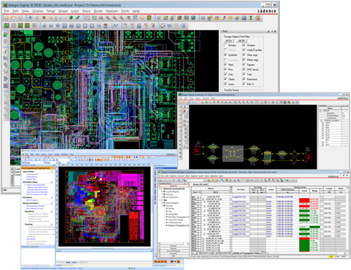Collapse the Electrical Constraint Set node

pyautogui.click(x=160, y=189)
